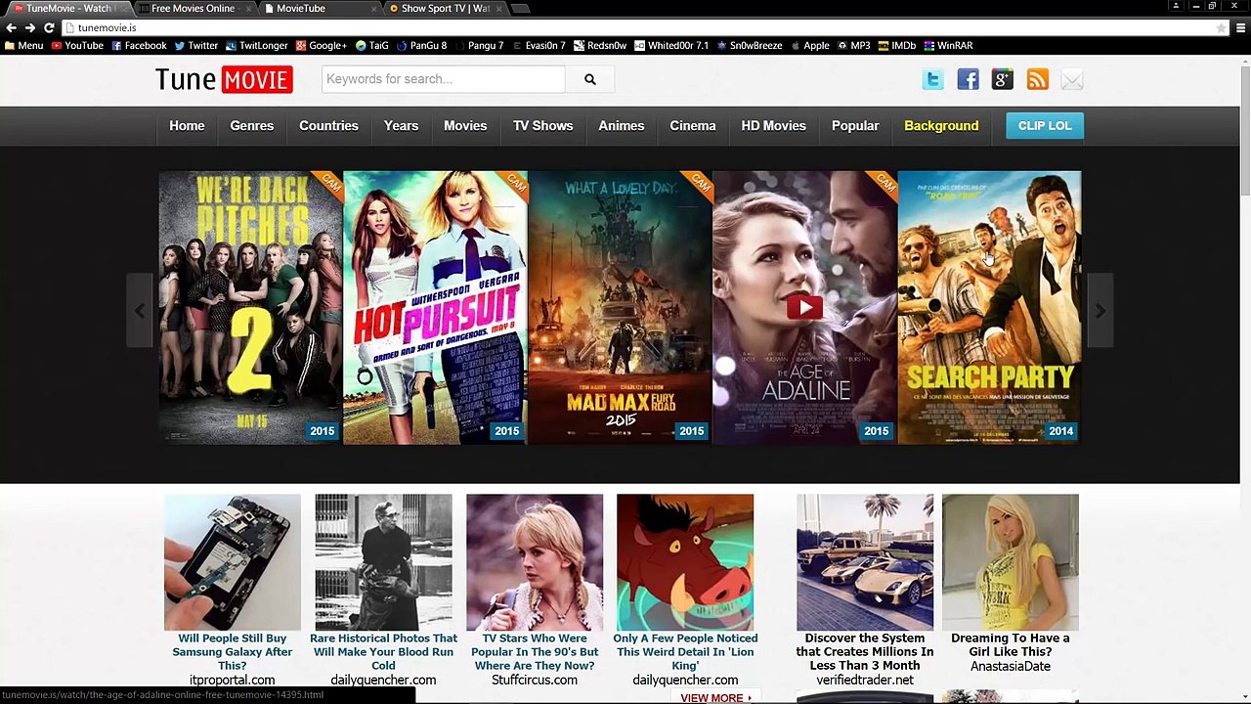Click the carousel previous arrow
1251x704 pixels.
[140, 311]
